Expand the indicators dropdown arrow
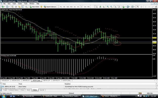Viewport: 158px width, 98px height. (125, 7)
